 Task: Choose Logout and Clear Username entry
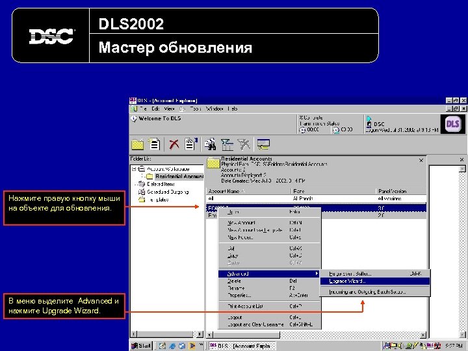(x=270, y=324)
